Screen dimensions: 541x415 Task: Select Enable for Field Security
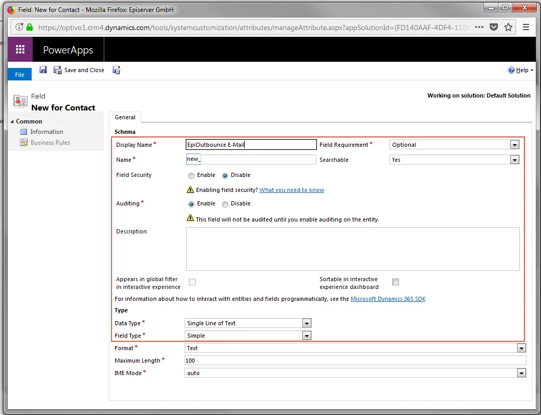coord(191,175)
